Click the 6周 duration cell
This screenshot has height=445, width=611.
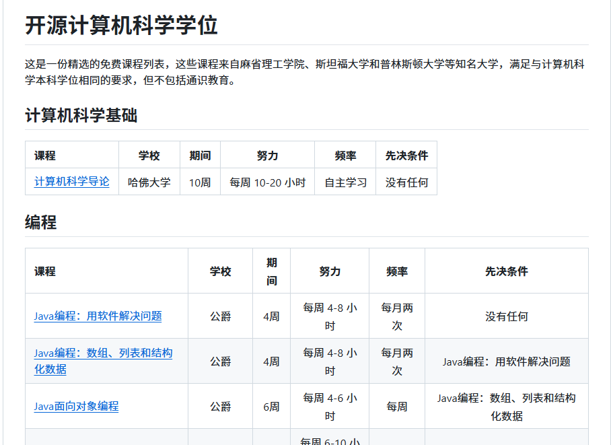coord(272,407)
